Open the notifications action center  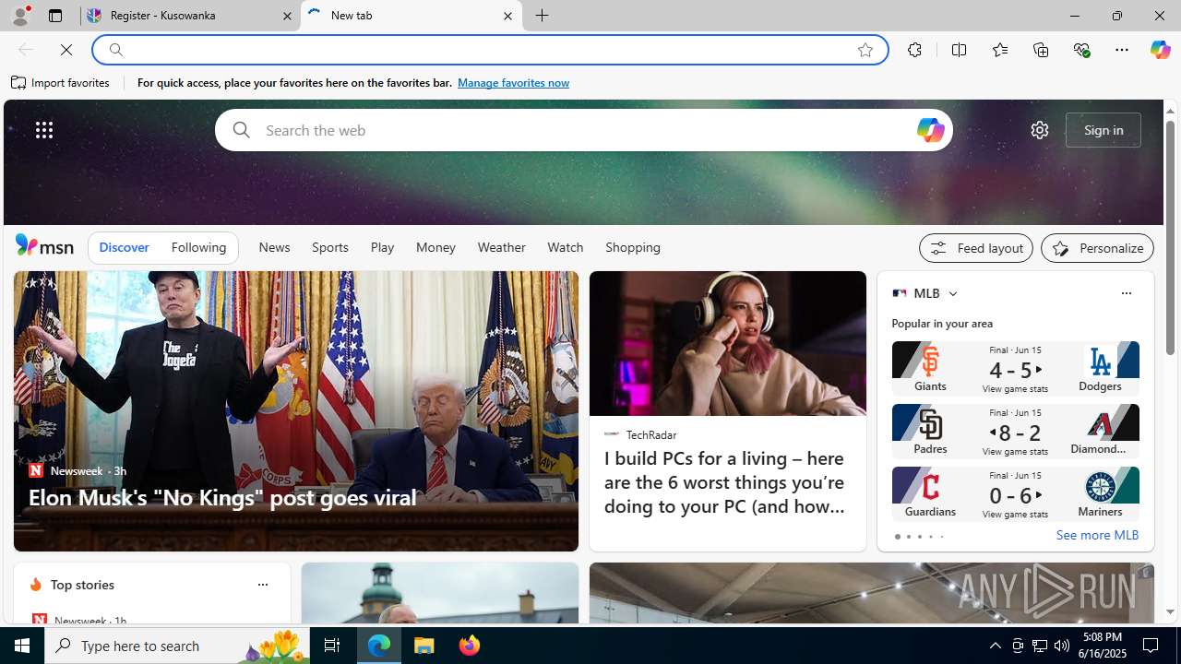click(1151, 646)
